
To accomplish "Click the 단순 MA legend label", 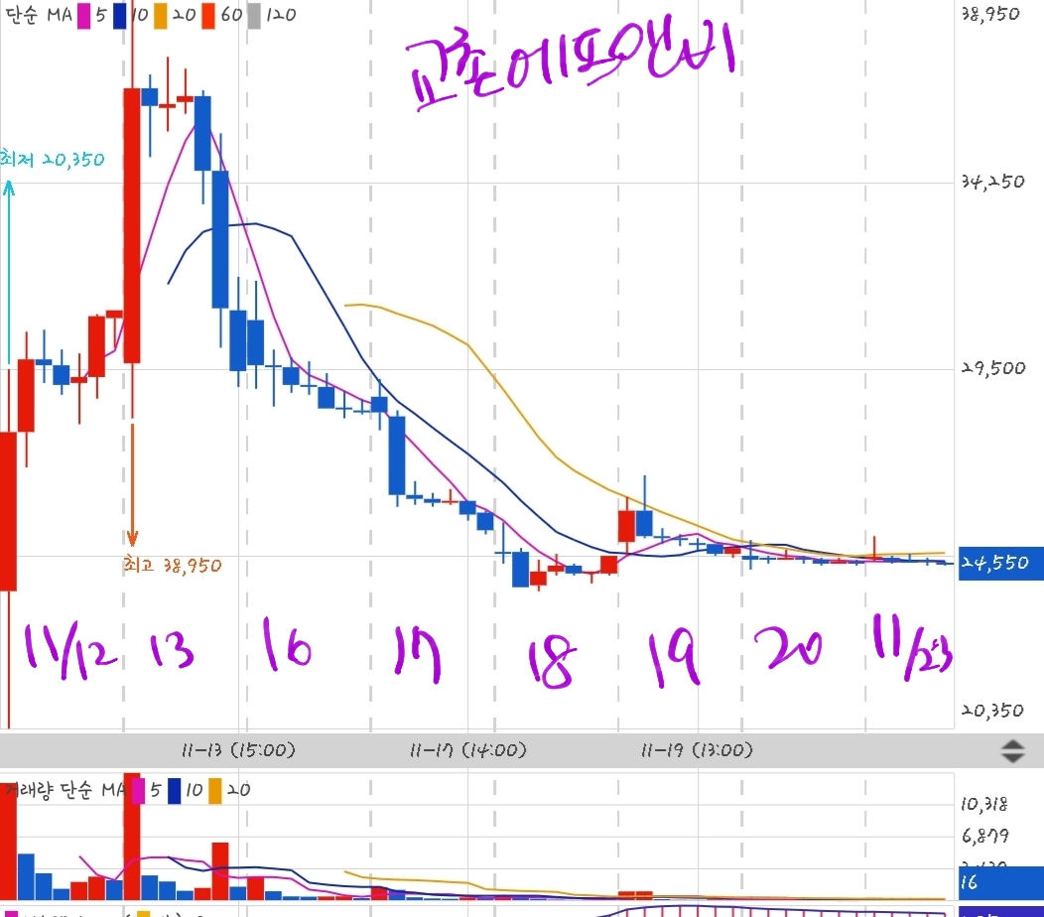I will point(39,15).
